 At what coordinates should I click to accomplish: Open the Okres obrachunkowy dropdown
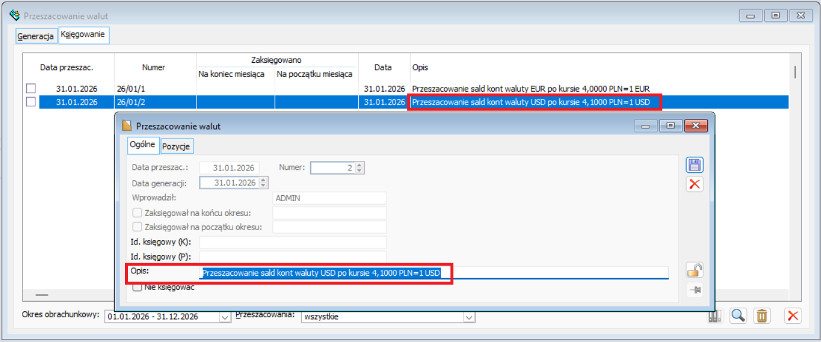(x=225, y=317)
